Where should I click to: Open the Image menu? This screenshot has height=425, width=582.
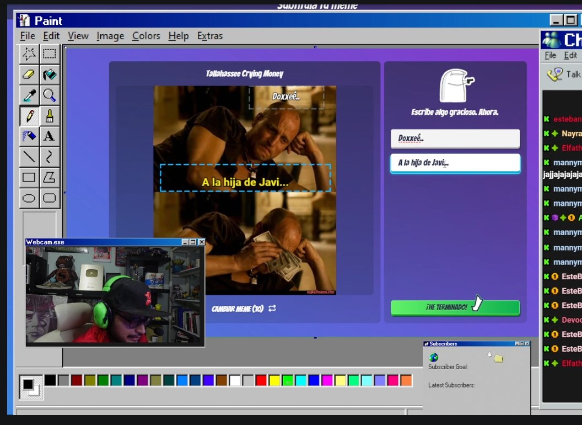(110, 36)
